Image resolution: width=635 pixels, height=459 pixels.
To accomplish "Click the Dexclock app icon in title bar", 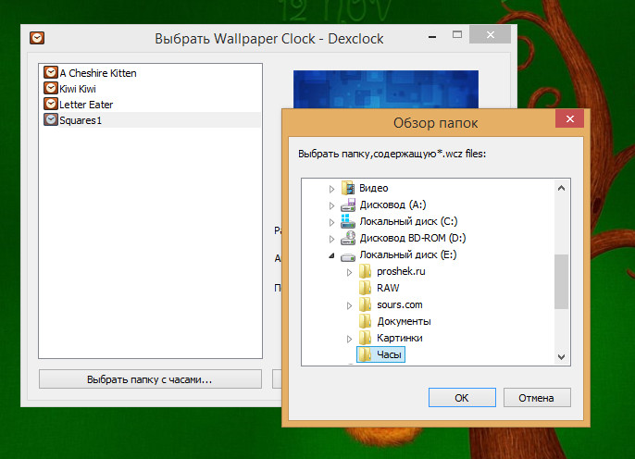I will pyautogui.click(x=37, y=38).
